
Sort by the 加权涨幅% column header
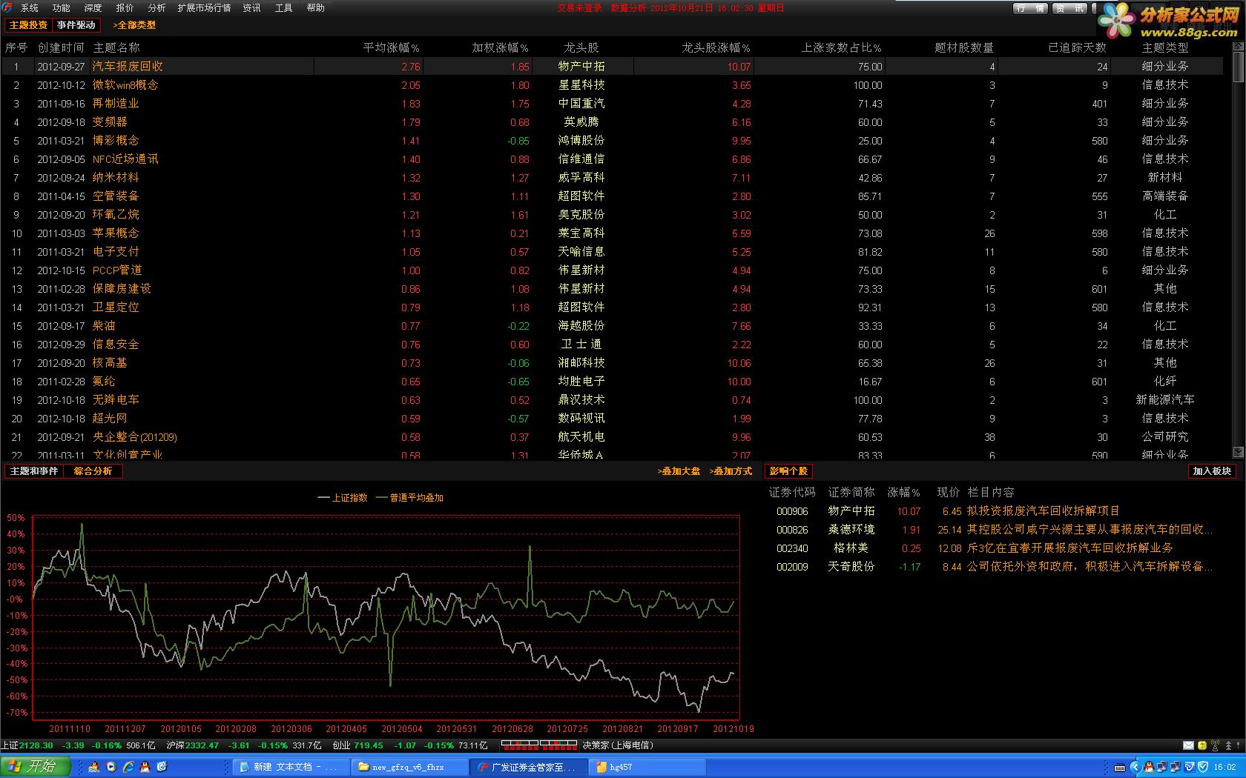[x=500, y=47]
